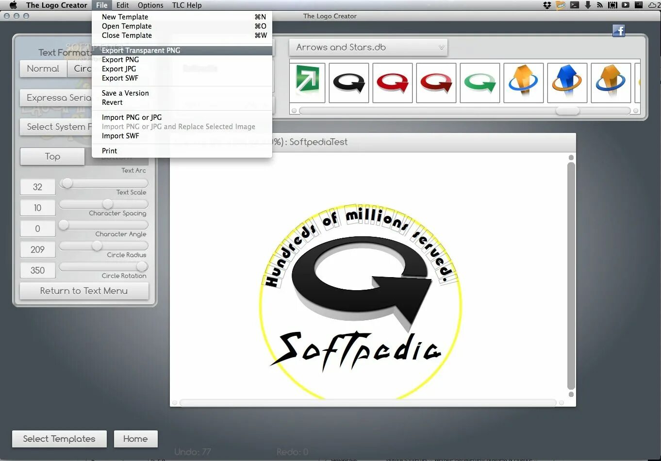This screenshot has width=661, height=461.
Task: Adjust the Text Arc slider
Action: (x=103, y=183)
